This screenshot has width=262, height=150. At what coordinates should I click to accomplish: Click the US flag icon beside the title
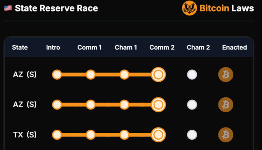(8, 8)
